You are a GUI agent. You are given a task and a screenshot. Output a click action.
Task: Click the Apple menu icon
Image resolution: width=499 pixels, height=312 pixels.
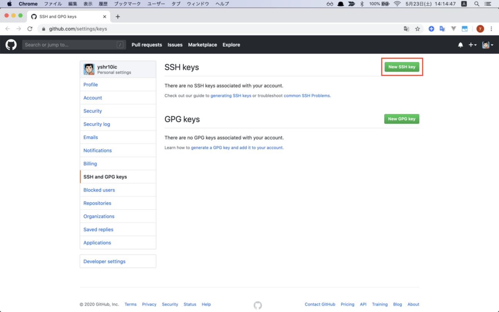10,4
